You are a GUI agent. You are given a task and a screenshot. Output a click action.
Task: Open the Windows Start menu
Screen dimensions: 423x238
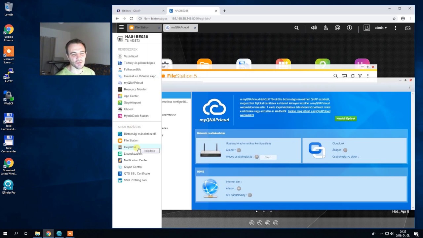coord(5,233)
